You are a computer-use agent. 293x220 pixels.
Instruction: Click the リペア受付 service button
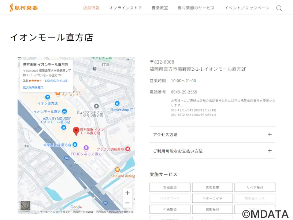click(x=255, y=187)
